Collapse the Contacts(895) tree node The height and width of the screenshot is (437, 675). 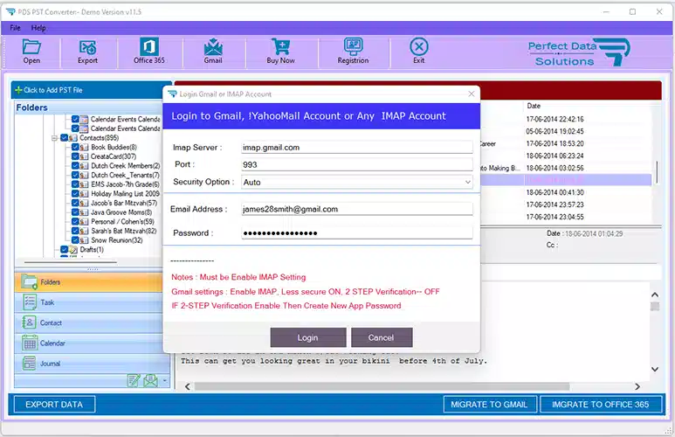point(55,138)
